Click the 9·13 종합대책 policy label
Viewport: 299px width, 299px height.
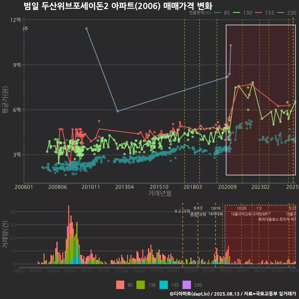coord(198,211)
